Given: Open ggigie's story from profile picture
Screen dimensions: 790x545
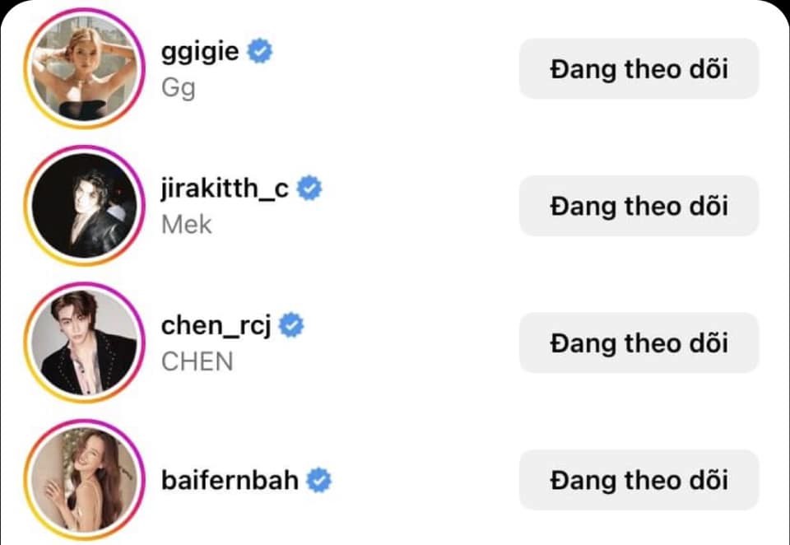Looking at the screenshot, I should point(81,68).
